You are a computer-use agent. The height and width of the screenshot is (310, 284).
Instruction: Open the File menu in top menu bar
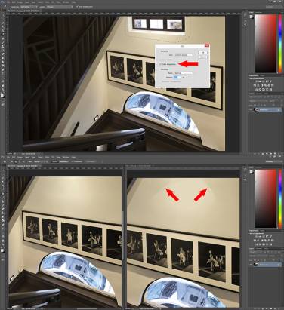coord(9,2)
